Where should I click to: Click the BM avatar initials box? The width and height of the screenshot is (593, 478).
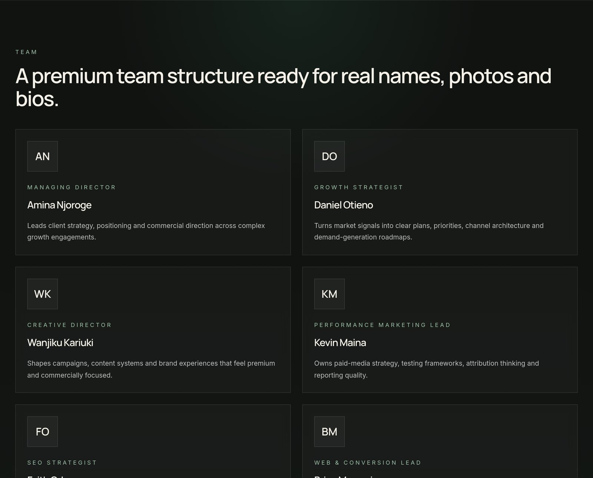329,432
